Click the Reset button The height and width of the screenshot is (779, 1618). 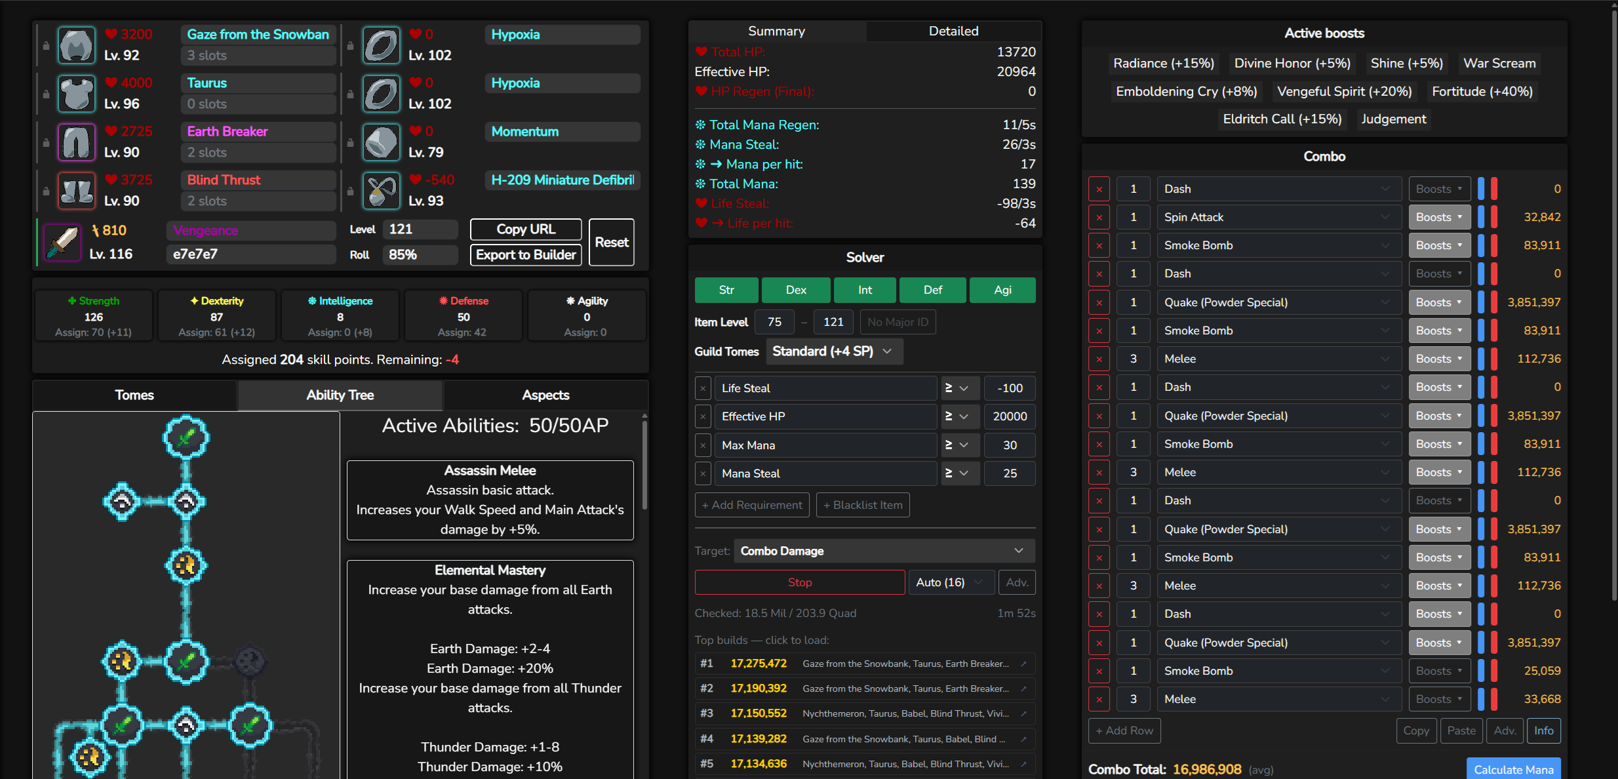pyautogui.click(x=612, y=242)
